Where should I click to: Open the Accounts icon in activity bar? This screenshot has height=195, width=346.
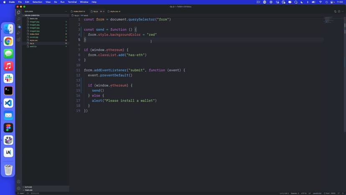(x=19, y=182)
